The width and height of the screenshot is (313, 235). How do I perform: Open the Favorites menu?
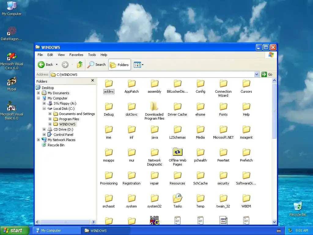[76, 55]
